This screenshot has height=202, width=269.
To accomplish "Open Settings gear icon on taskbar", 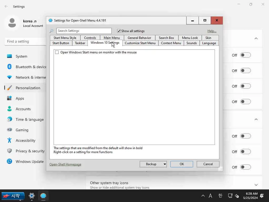I will tap(32, 196).
